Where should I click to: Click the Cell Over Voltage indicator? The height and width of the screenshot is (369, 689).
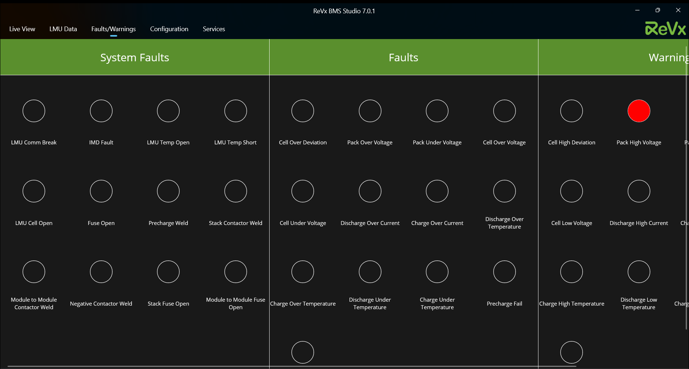pyautogui.click(x=504, y=111)
